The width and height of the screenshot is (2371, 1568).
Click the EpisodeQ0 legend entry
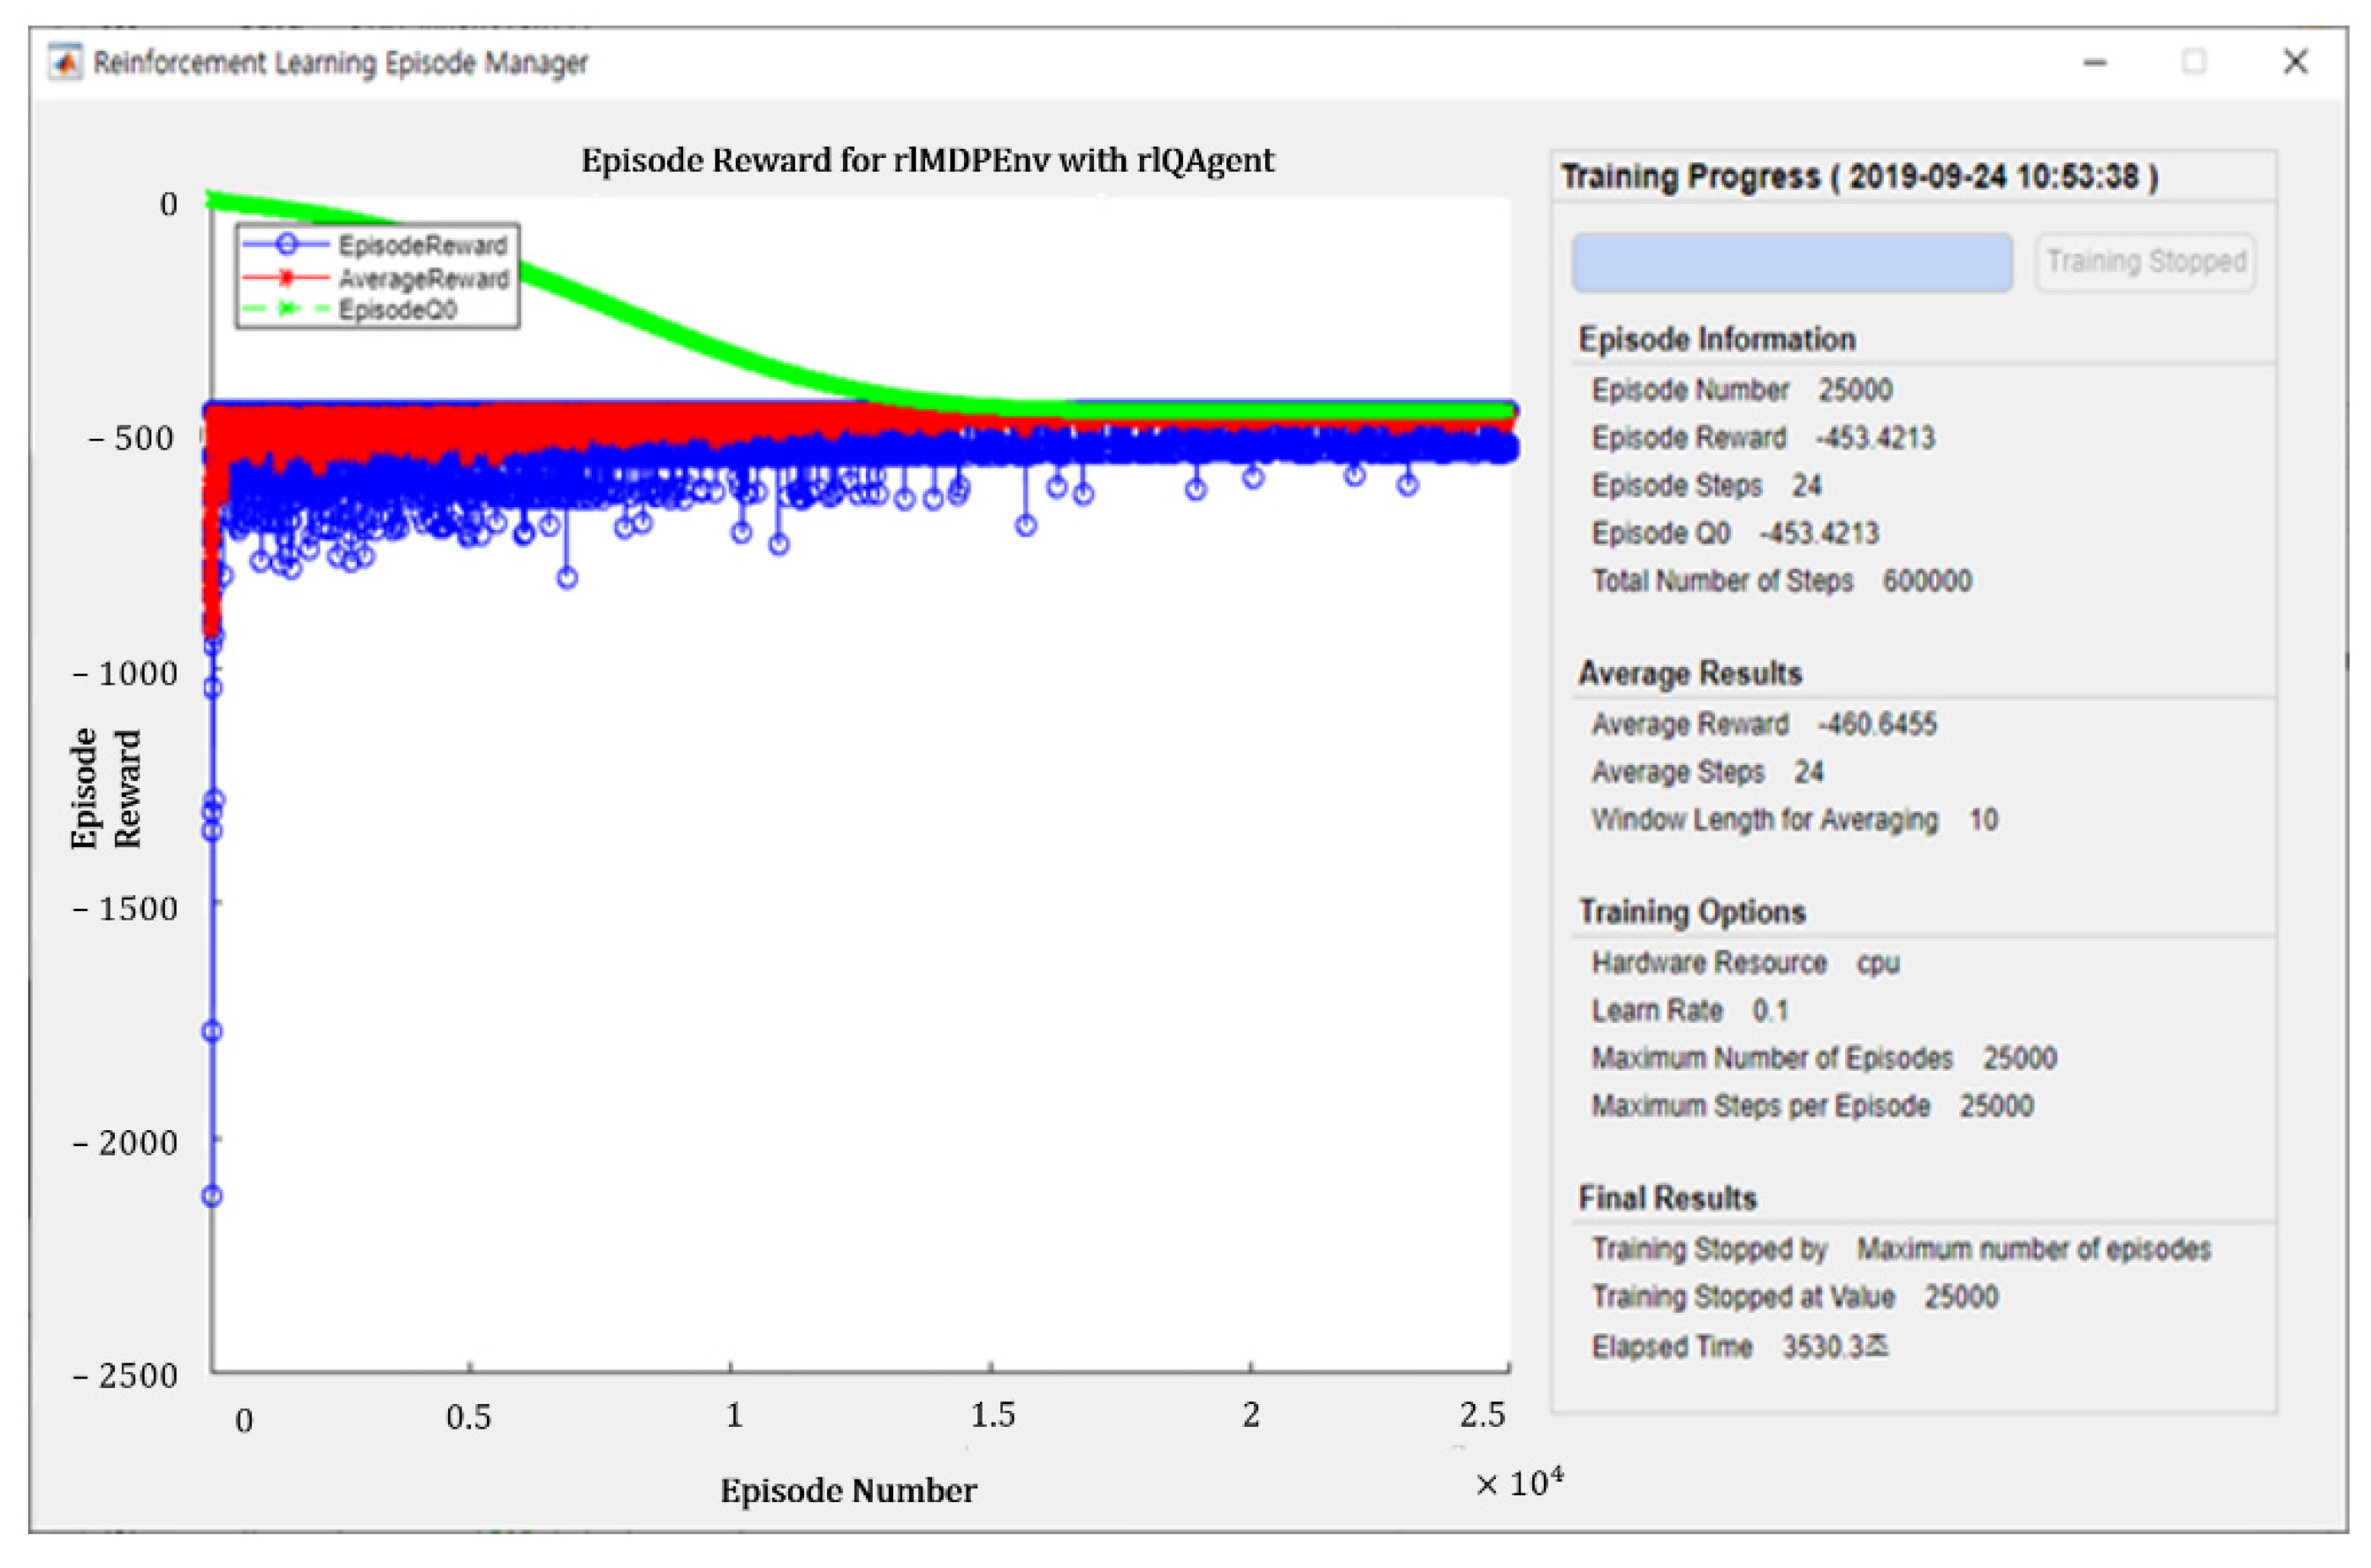tap(397, 310)
